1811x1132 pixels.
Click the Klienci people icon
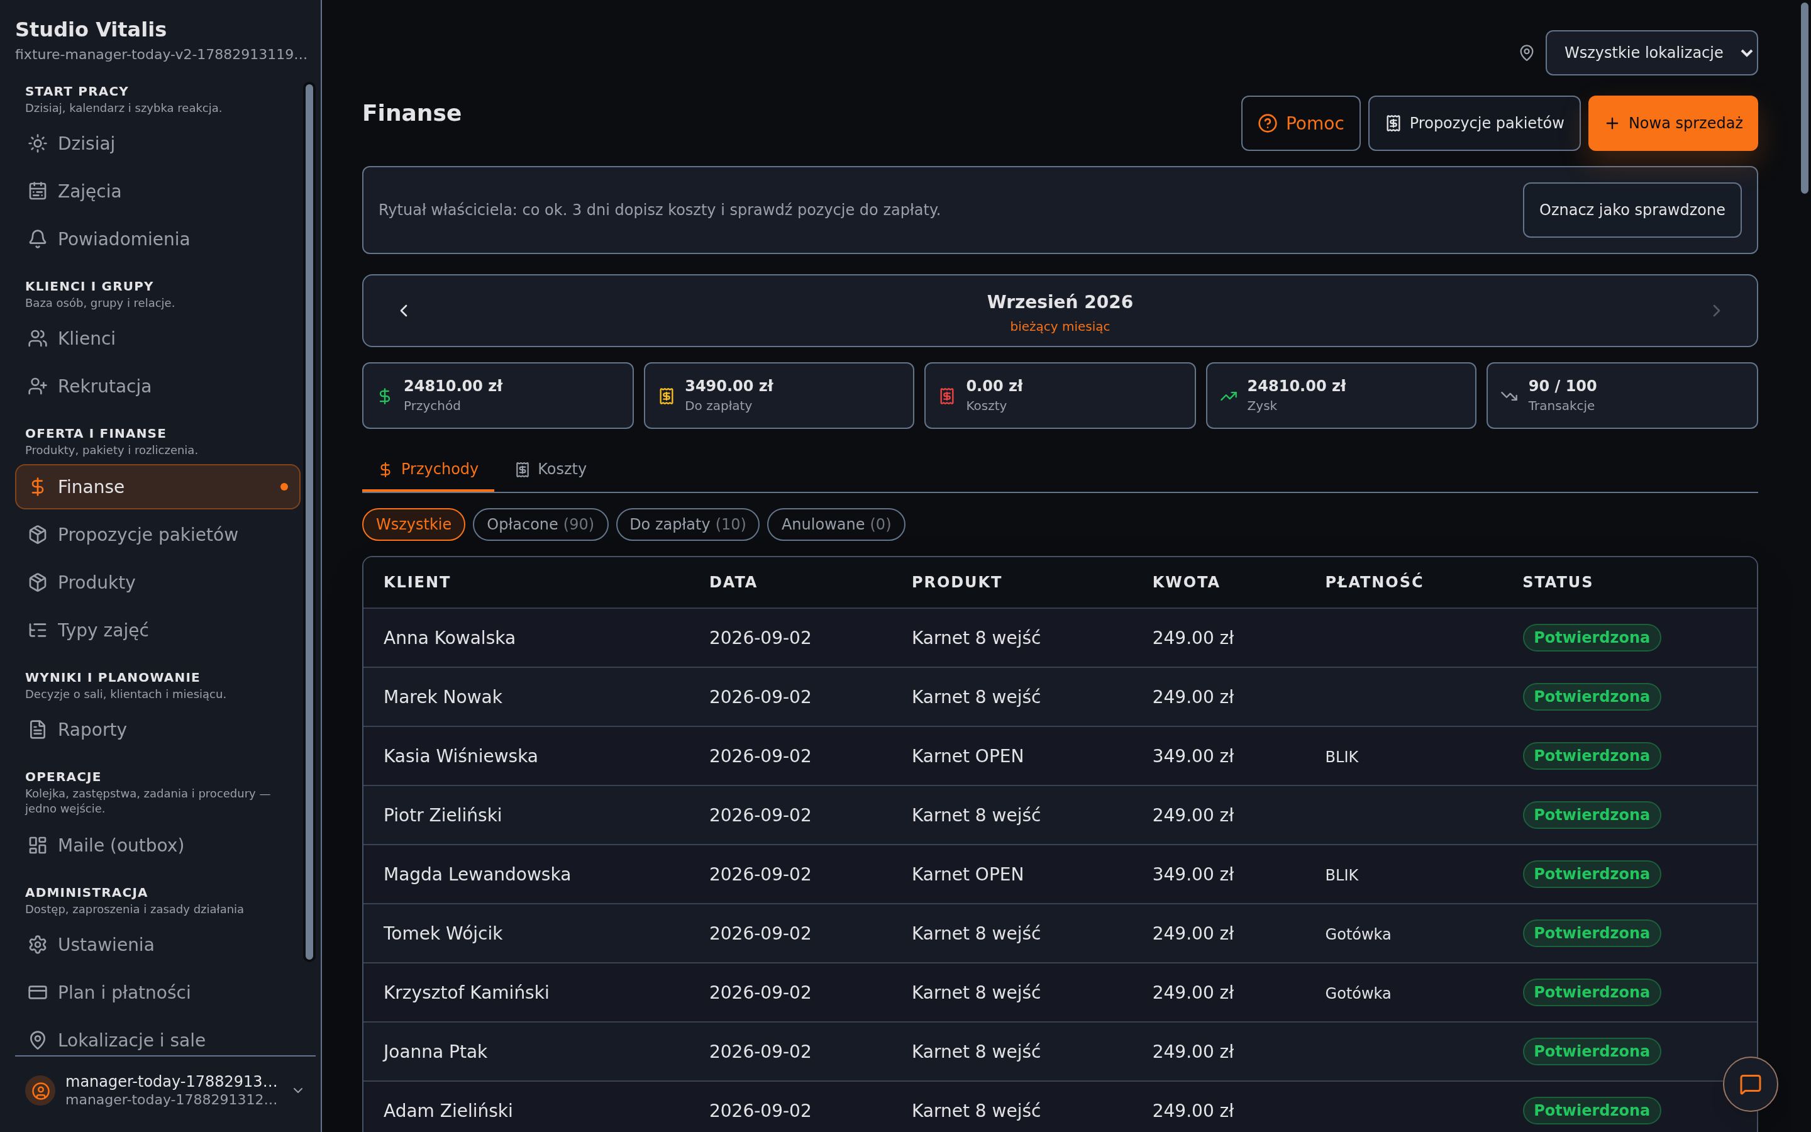[38, 338]
